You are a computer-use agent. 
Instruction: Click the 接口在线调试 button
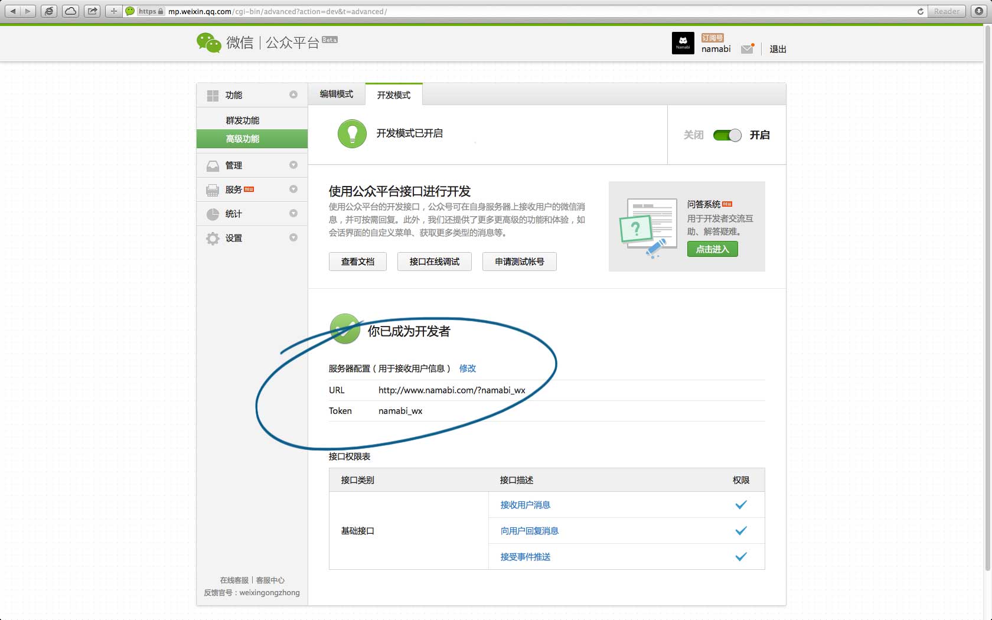[x=435, y=262]
